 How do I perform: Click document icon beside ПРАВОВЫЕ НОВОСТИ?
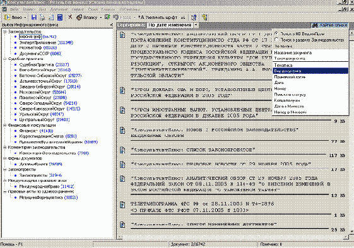(x=122, y=165)
